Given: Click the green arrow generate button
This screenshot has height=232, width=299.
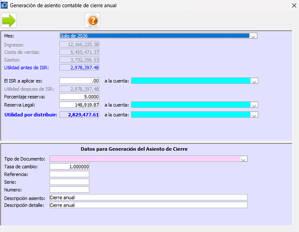Looking at the screenshot, I should click(x=9, y=20).
